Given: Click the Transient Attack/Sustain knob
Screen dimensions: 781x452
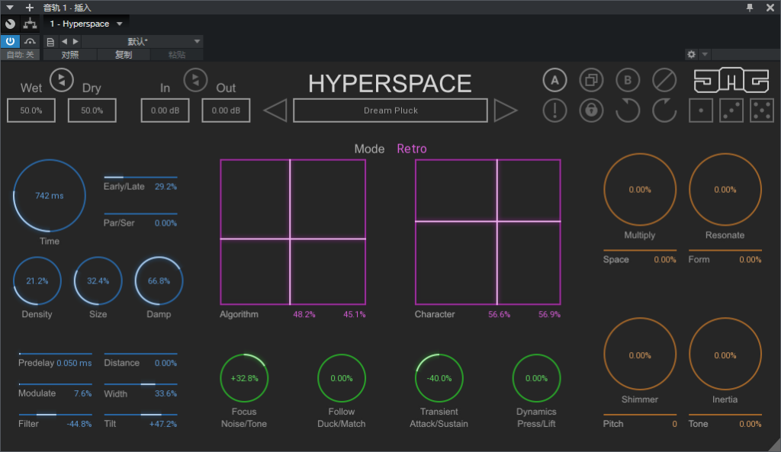Looking at the screenshot, I should point(439,378).
